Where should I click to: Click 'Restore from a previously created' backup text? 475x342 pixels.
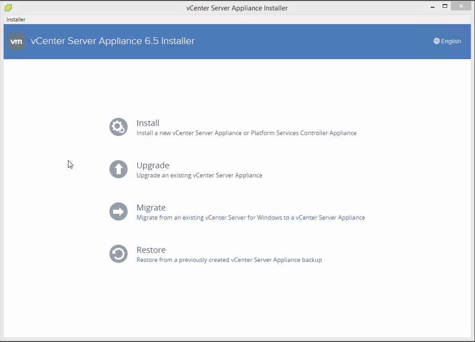pos(229,260)
